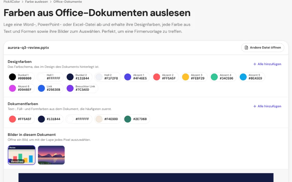Choose the Link color #2563EB

[50, 88]
